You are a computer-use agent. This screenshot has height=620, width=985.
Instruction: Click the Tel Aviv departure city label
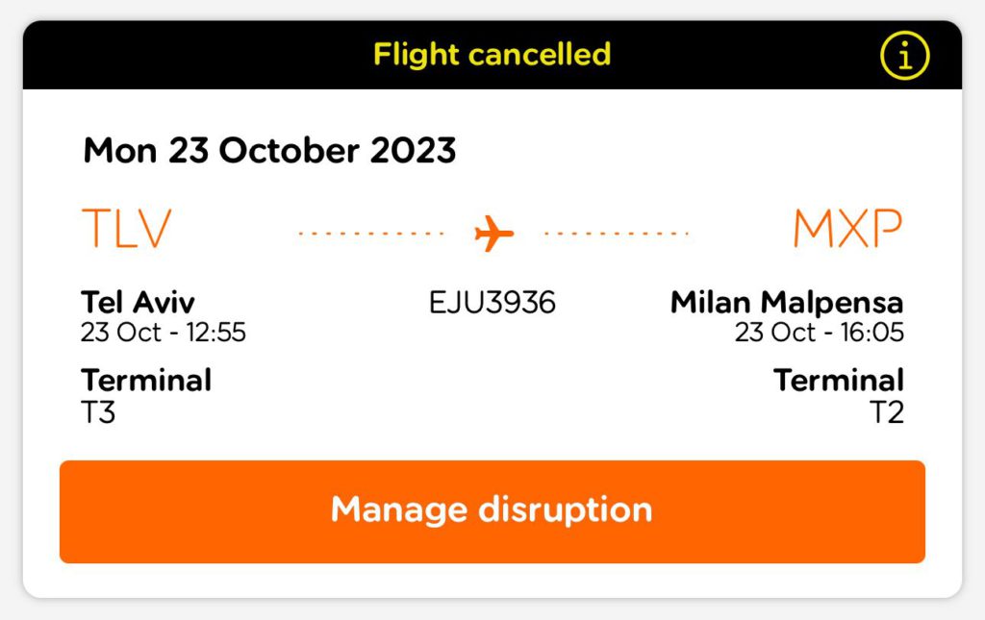click(x=138, y=302)
